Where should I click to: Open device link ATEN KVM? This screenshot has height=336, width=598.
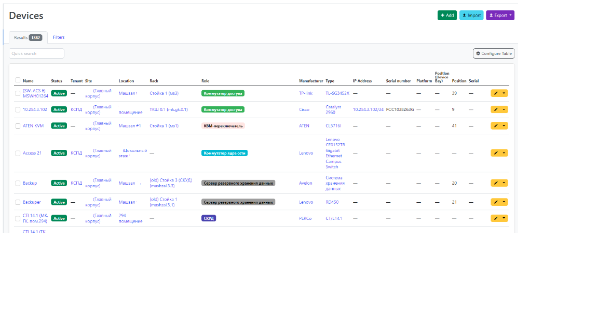pyautogui.click(x=33, y=125)
